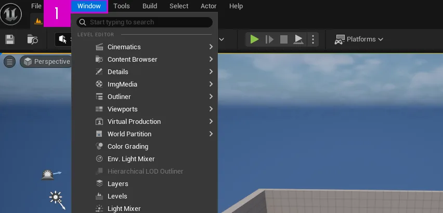443x213 pixels.
Task: Click the Stop simulation square button
Action: point(284,39)
